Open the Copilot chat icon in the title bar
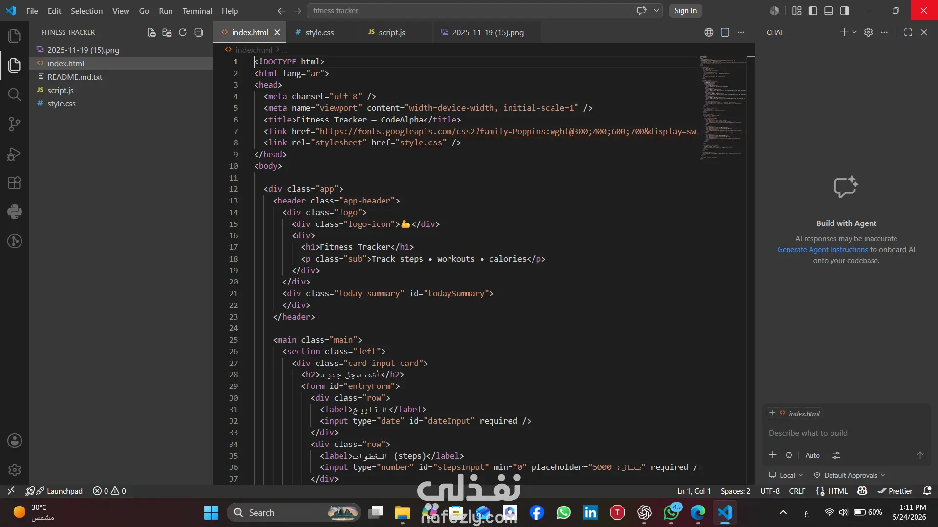 (641, 11)
